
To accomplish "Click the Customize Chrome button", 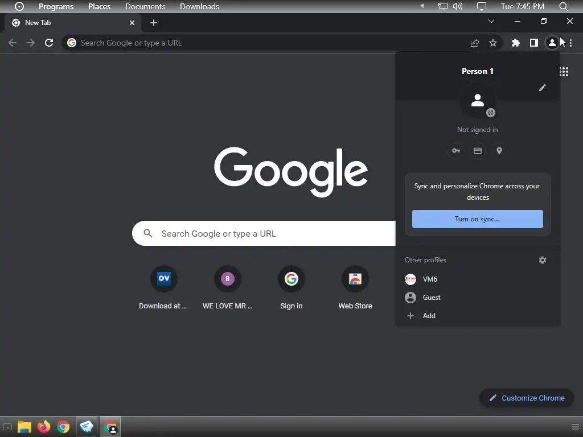I will point(527,398).
